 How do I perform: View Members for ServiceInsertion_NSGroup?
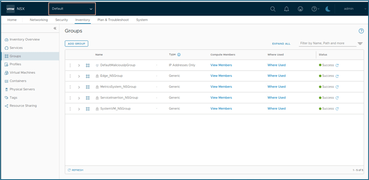coord(221,98)
